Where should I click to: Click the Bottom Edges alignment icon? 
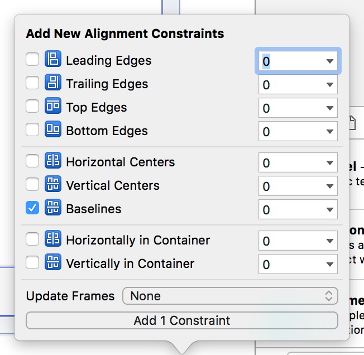point(52,131)
